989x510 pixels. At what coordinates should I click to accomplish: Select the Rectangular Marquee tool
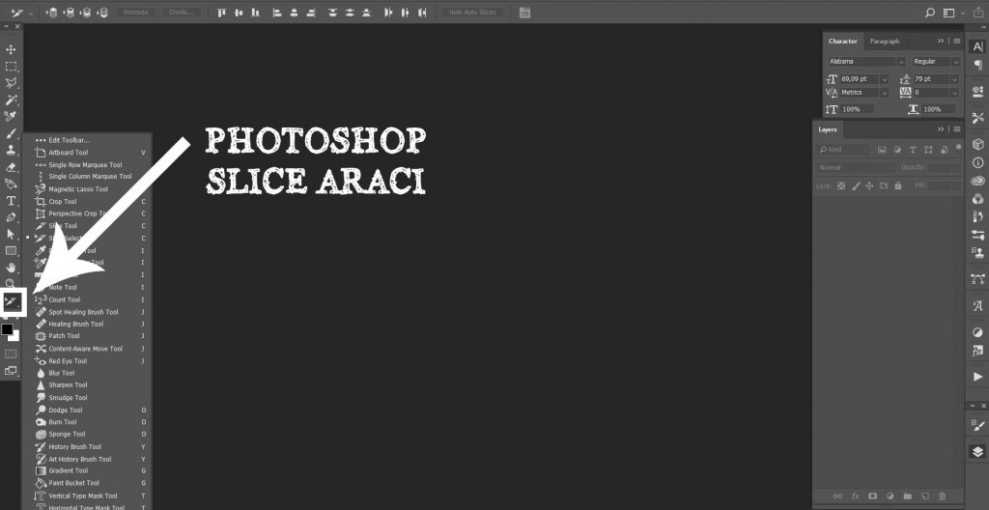pyautogui.click(x=11, y=67)
